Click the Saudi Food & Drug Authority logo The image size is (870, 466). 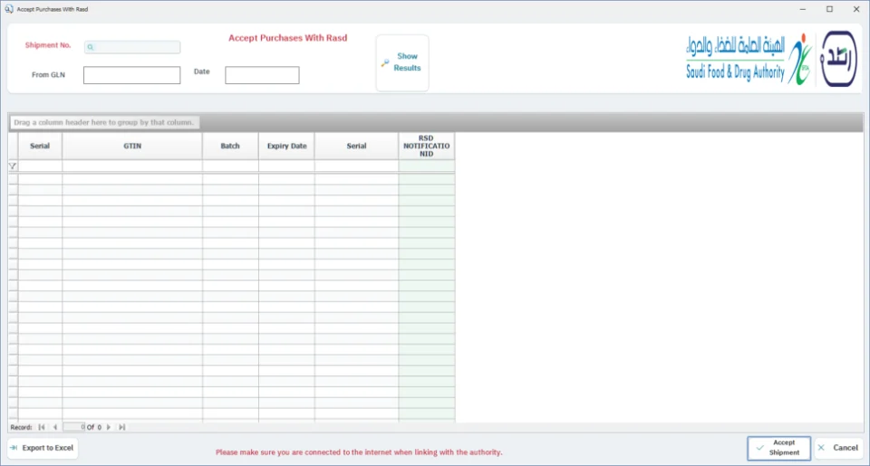click(748, 59)
